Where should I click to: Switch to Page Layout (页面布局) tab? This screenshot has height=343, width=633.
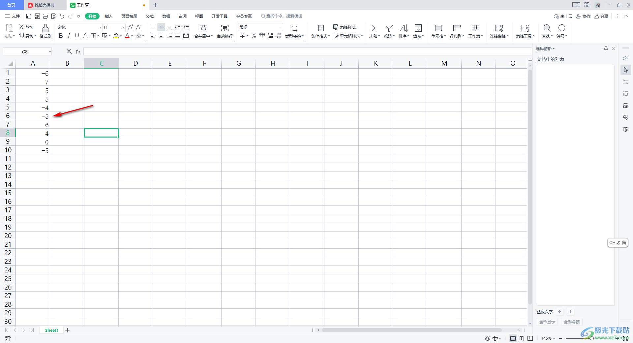pos(129,16)
